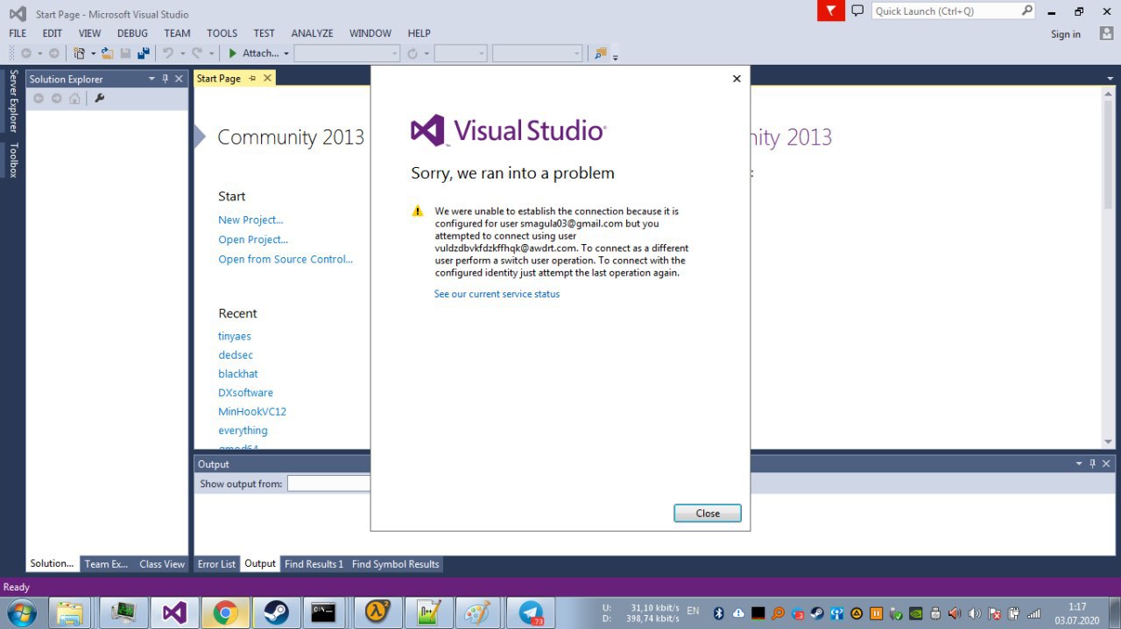
Task: Open the New Project dropdown arrow
Action: click(x=93, y=53)
